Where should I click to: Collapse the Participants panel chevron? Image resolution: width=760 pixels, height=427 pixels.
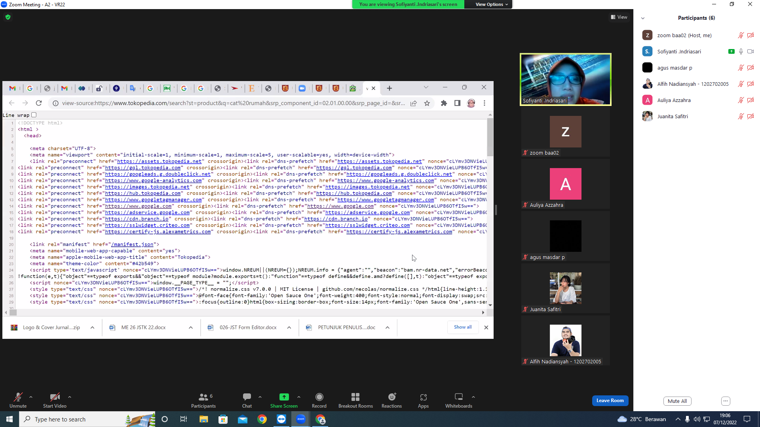click(643, 18)
